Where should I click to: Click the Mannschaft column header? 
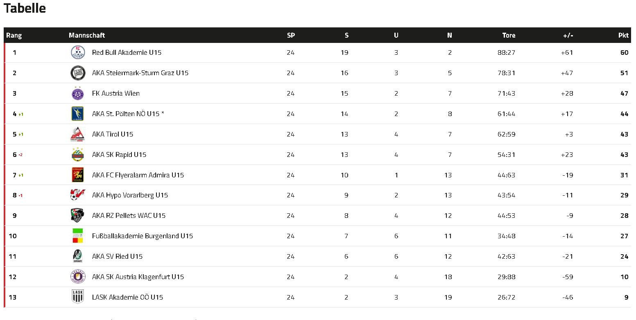(x=87, y=35)
